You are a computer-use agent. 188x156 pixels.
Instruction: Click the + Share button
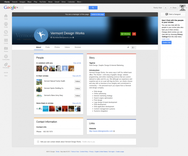pos(173,8)
